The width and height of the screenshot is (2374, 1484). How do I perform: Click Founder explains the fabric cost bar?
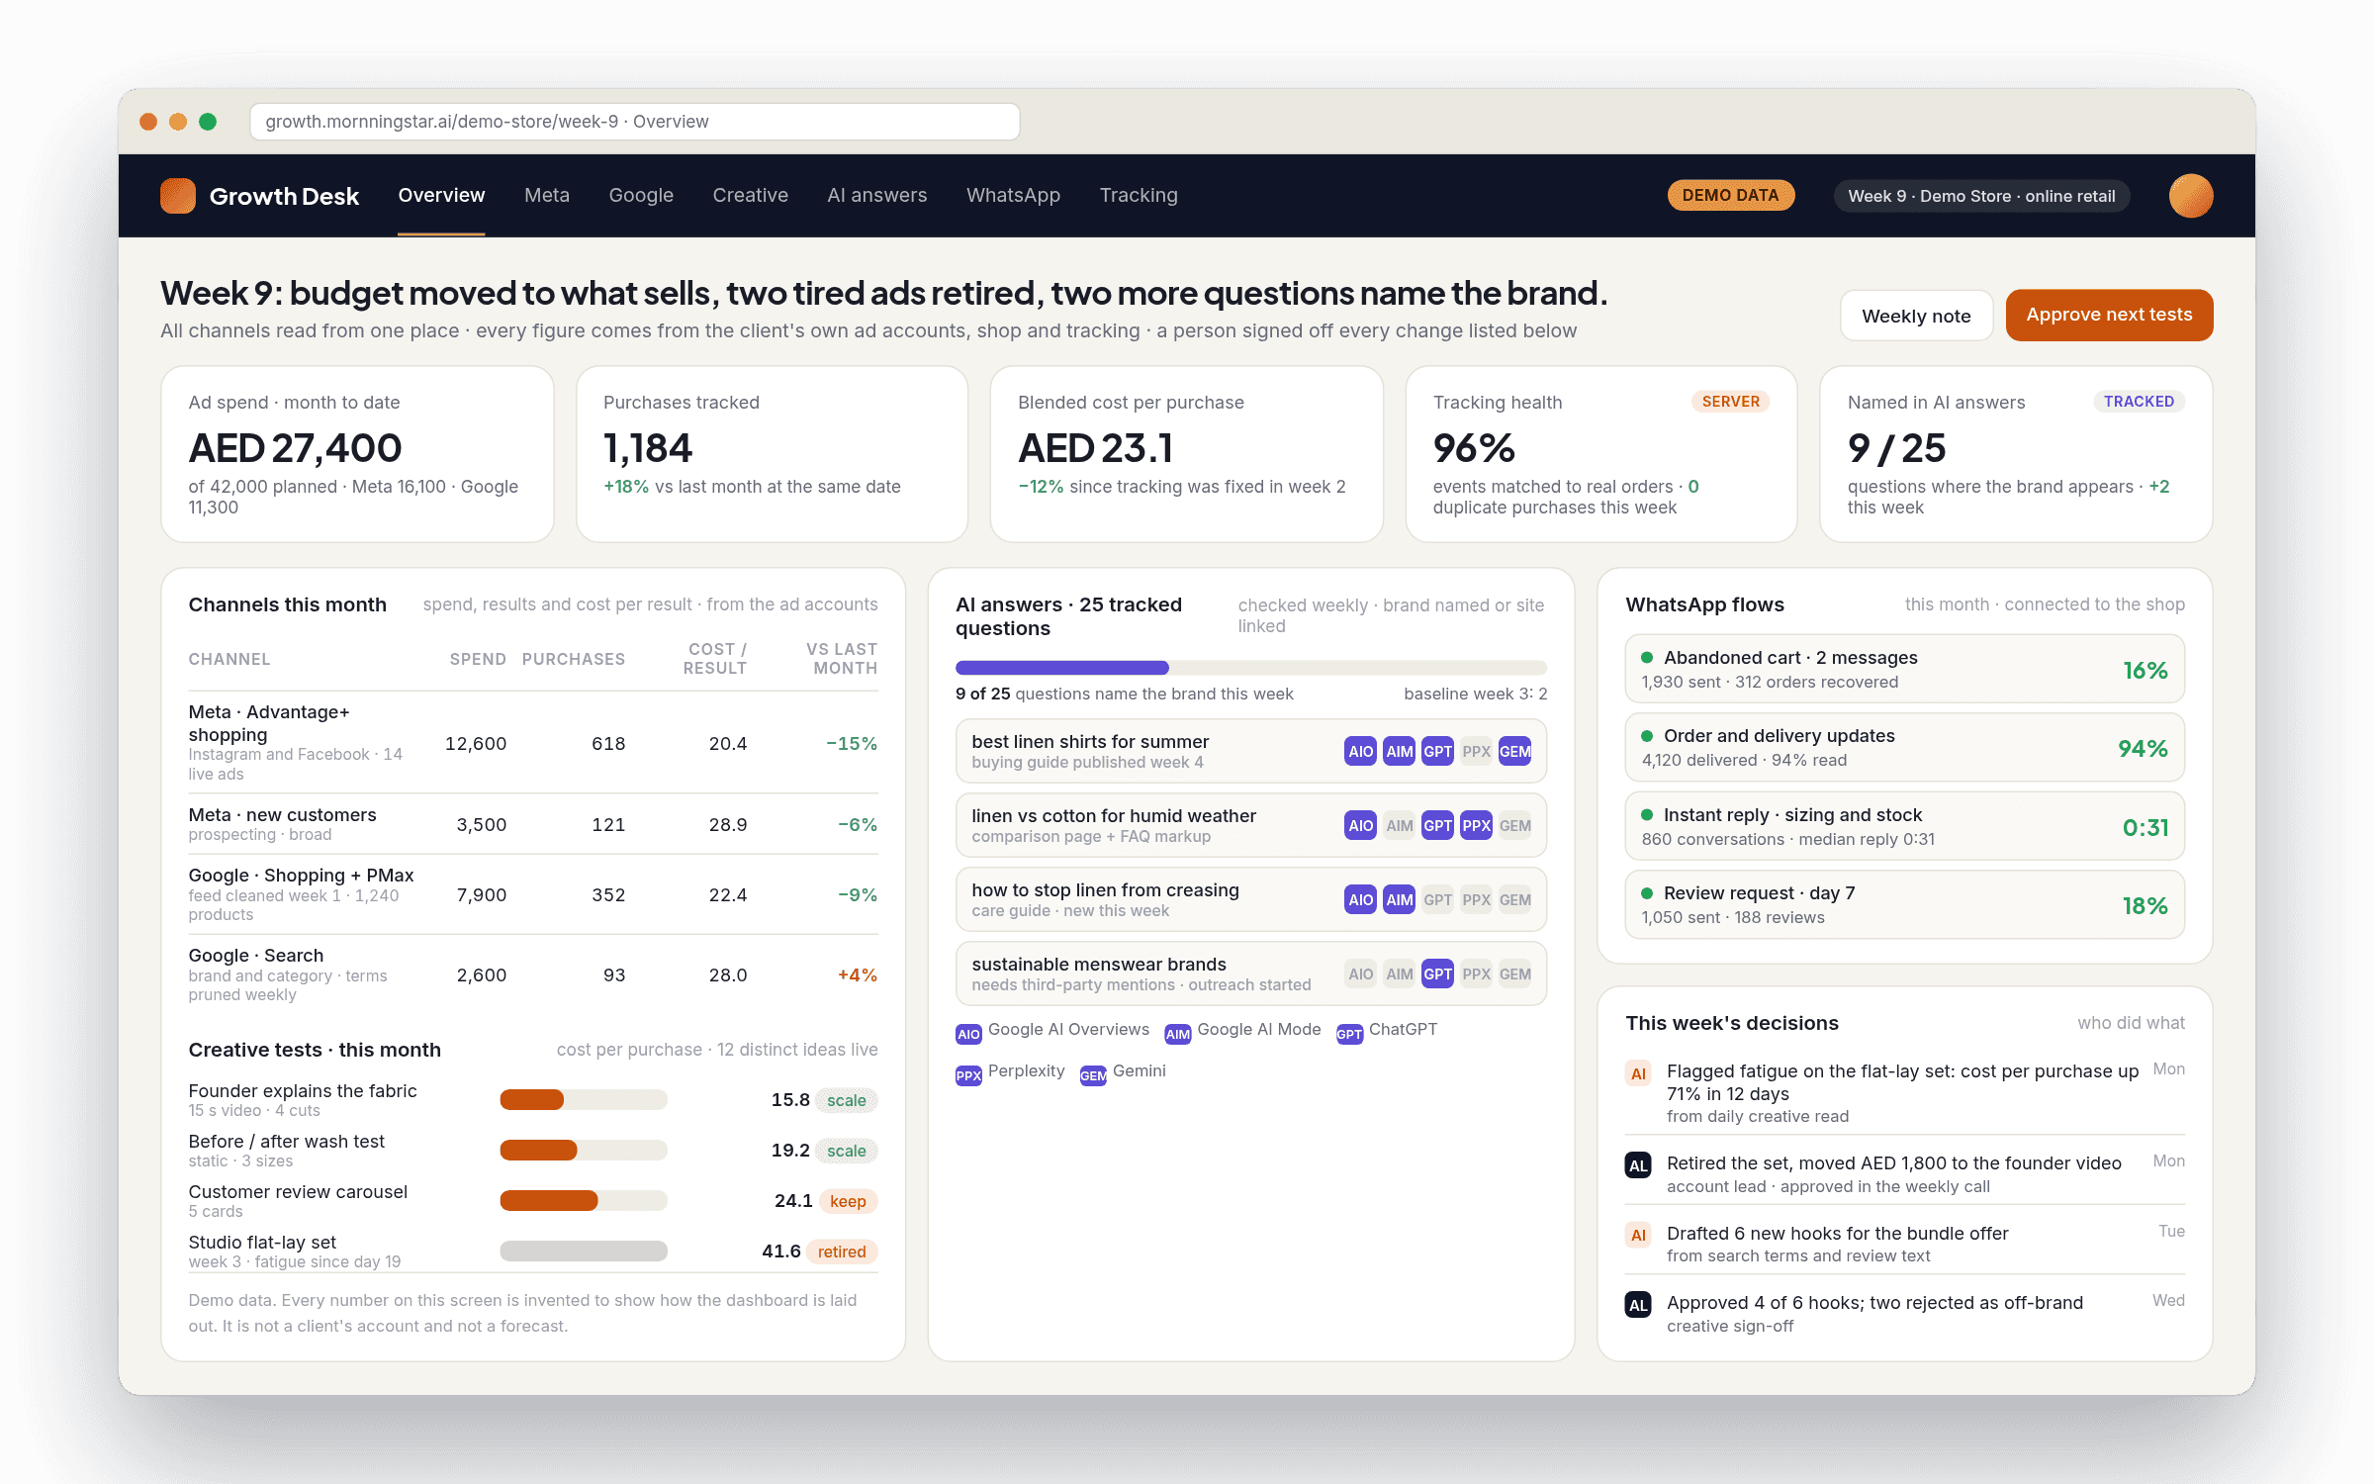(x=584, y=1099)
